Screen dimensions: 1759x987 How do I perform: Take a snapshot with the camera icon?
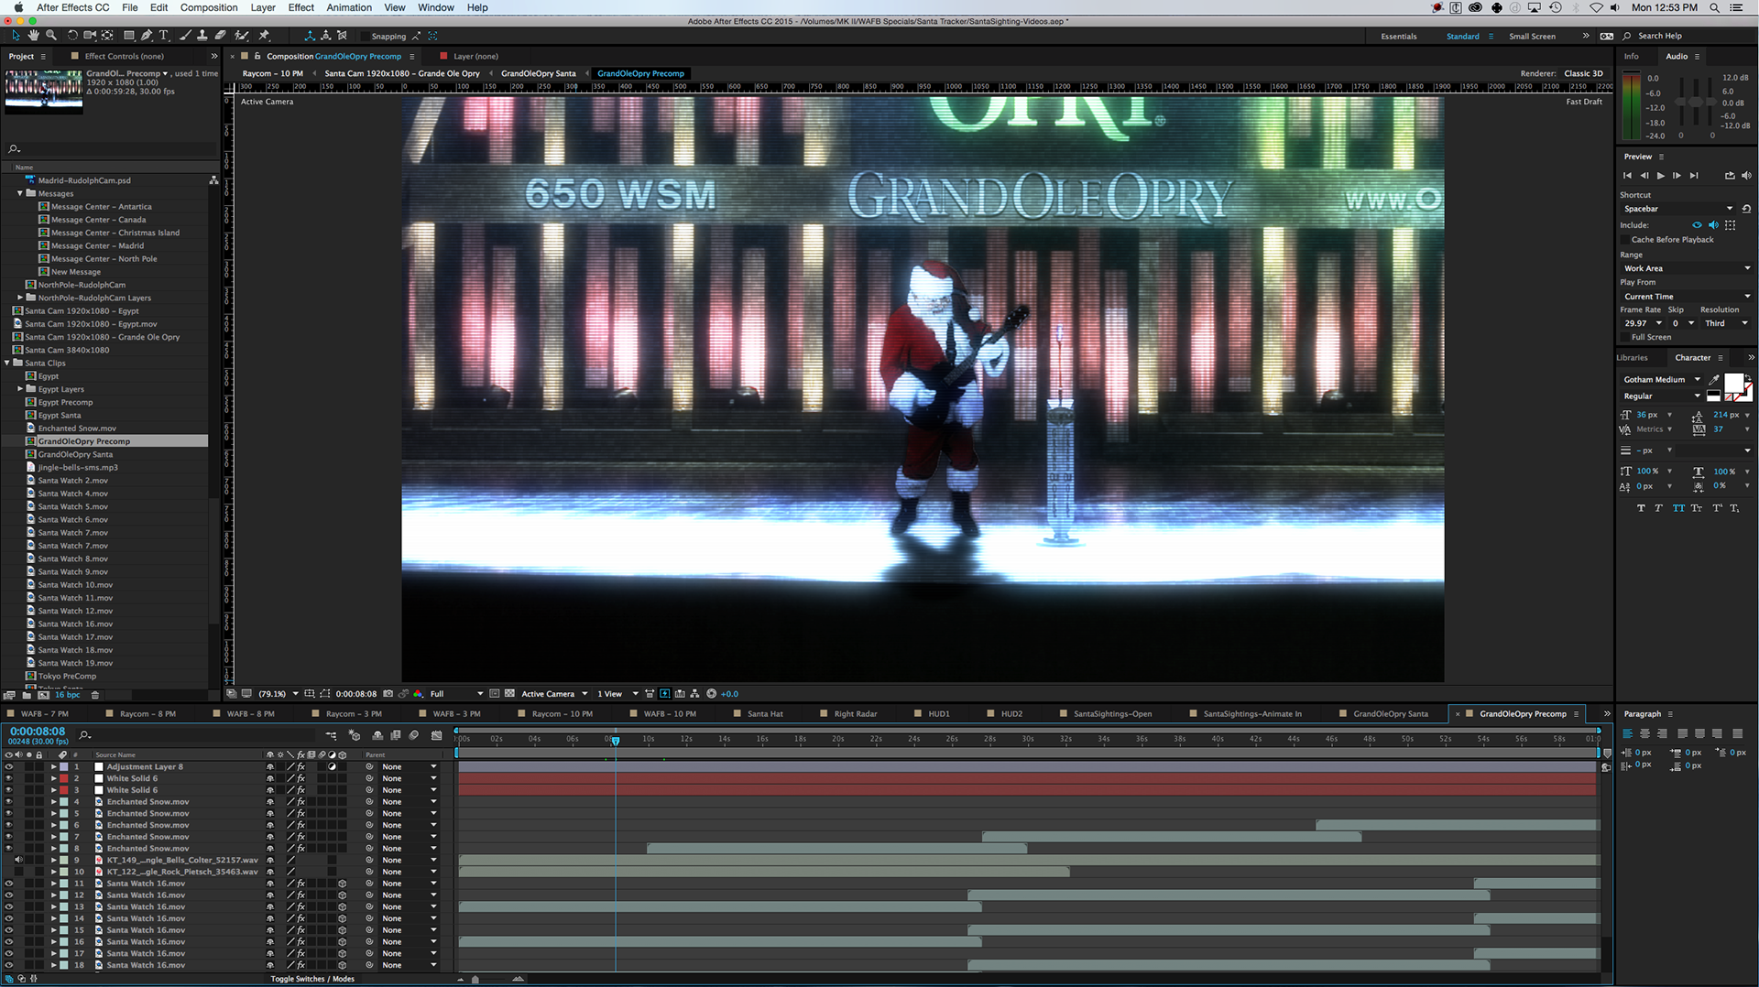388,694
